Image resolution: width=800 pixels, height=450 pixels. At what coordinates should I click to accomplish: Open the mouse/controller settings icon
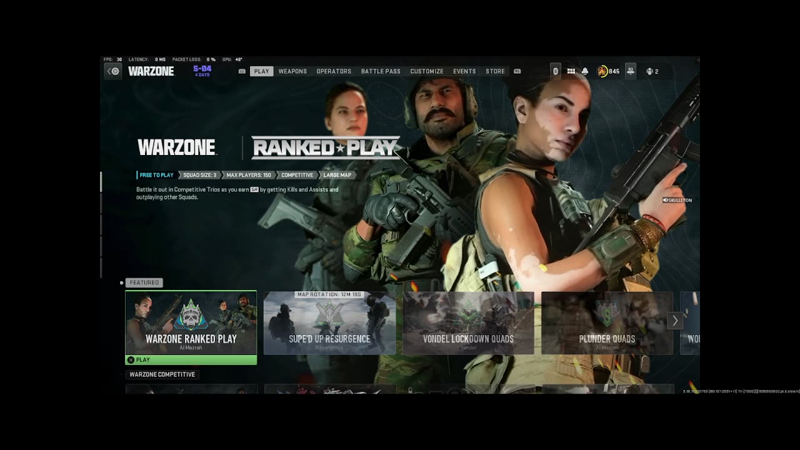coord(556,71)
